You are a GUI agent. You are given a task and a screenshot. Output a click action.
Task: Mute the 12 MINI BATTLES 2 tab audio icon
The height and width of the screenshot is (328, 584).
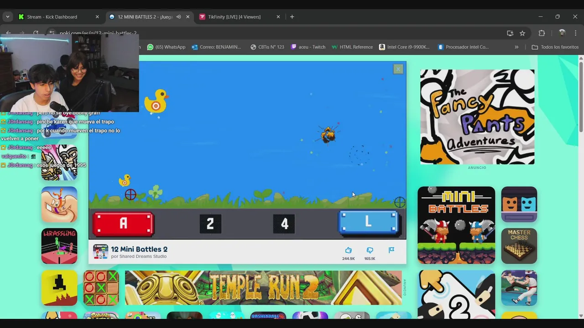coord(178,17)
